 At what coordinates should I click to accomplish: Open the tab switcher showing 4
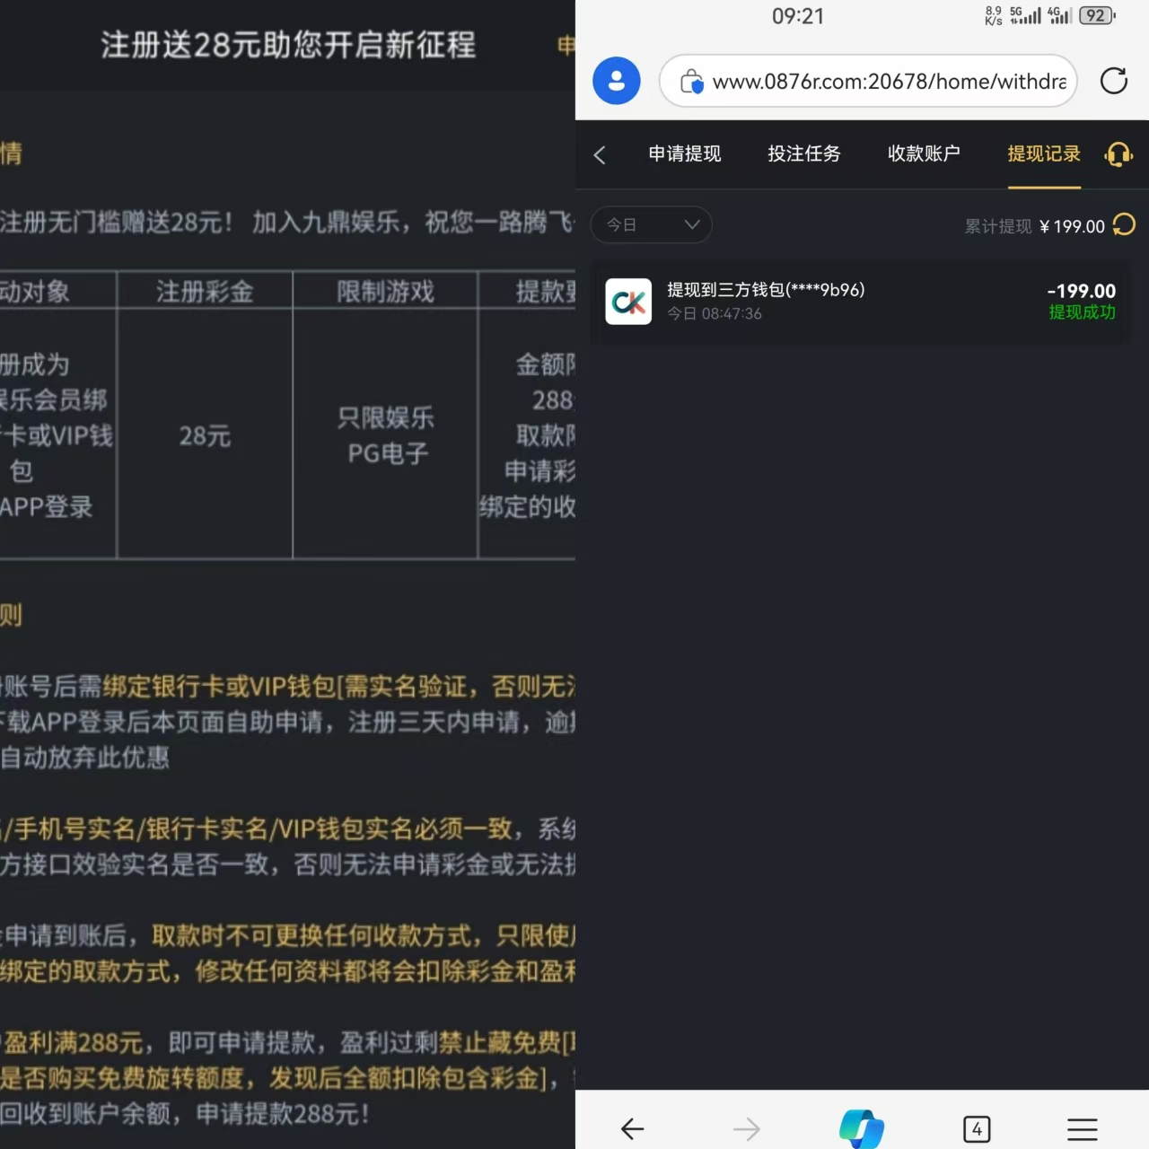point(977,1128)
